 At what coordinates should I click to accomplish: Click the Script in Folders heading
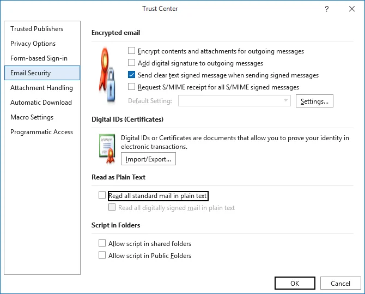(x=115, y=225)
